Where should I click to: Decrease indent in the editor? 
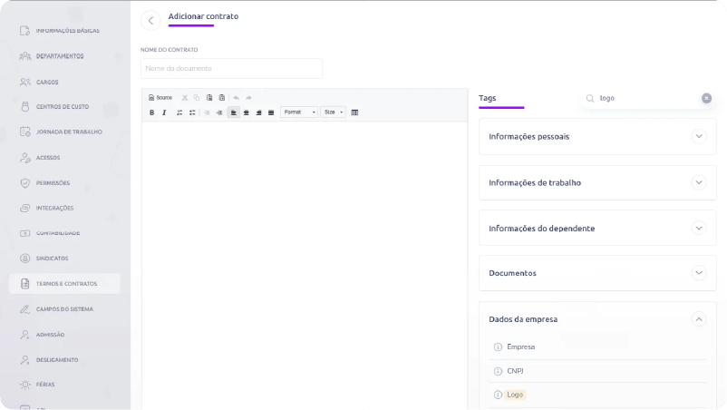[x=207, y=112]
